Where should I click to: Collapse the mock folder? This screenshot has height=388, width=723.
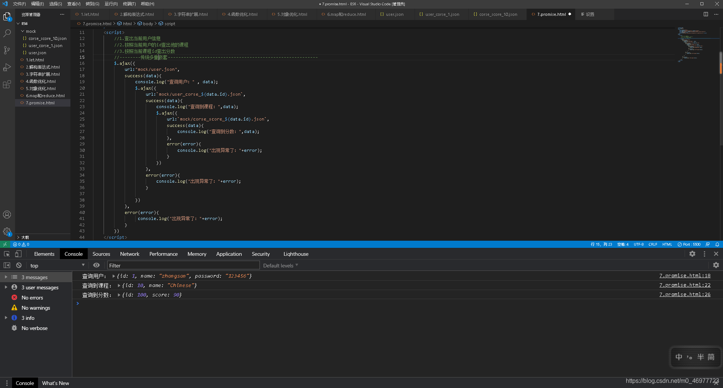point(23,31)
